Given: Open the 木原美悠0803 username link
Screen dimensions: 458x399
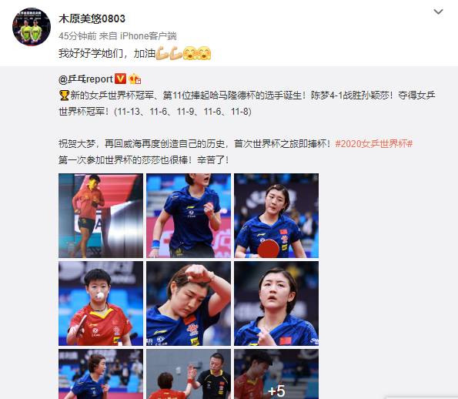Looking at the screenshot, I should (92, 18).
